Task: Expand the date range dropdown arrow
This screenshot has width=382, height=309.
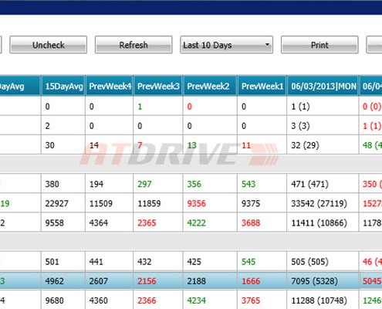Action: (x=267, y=45)
